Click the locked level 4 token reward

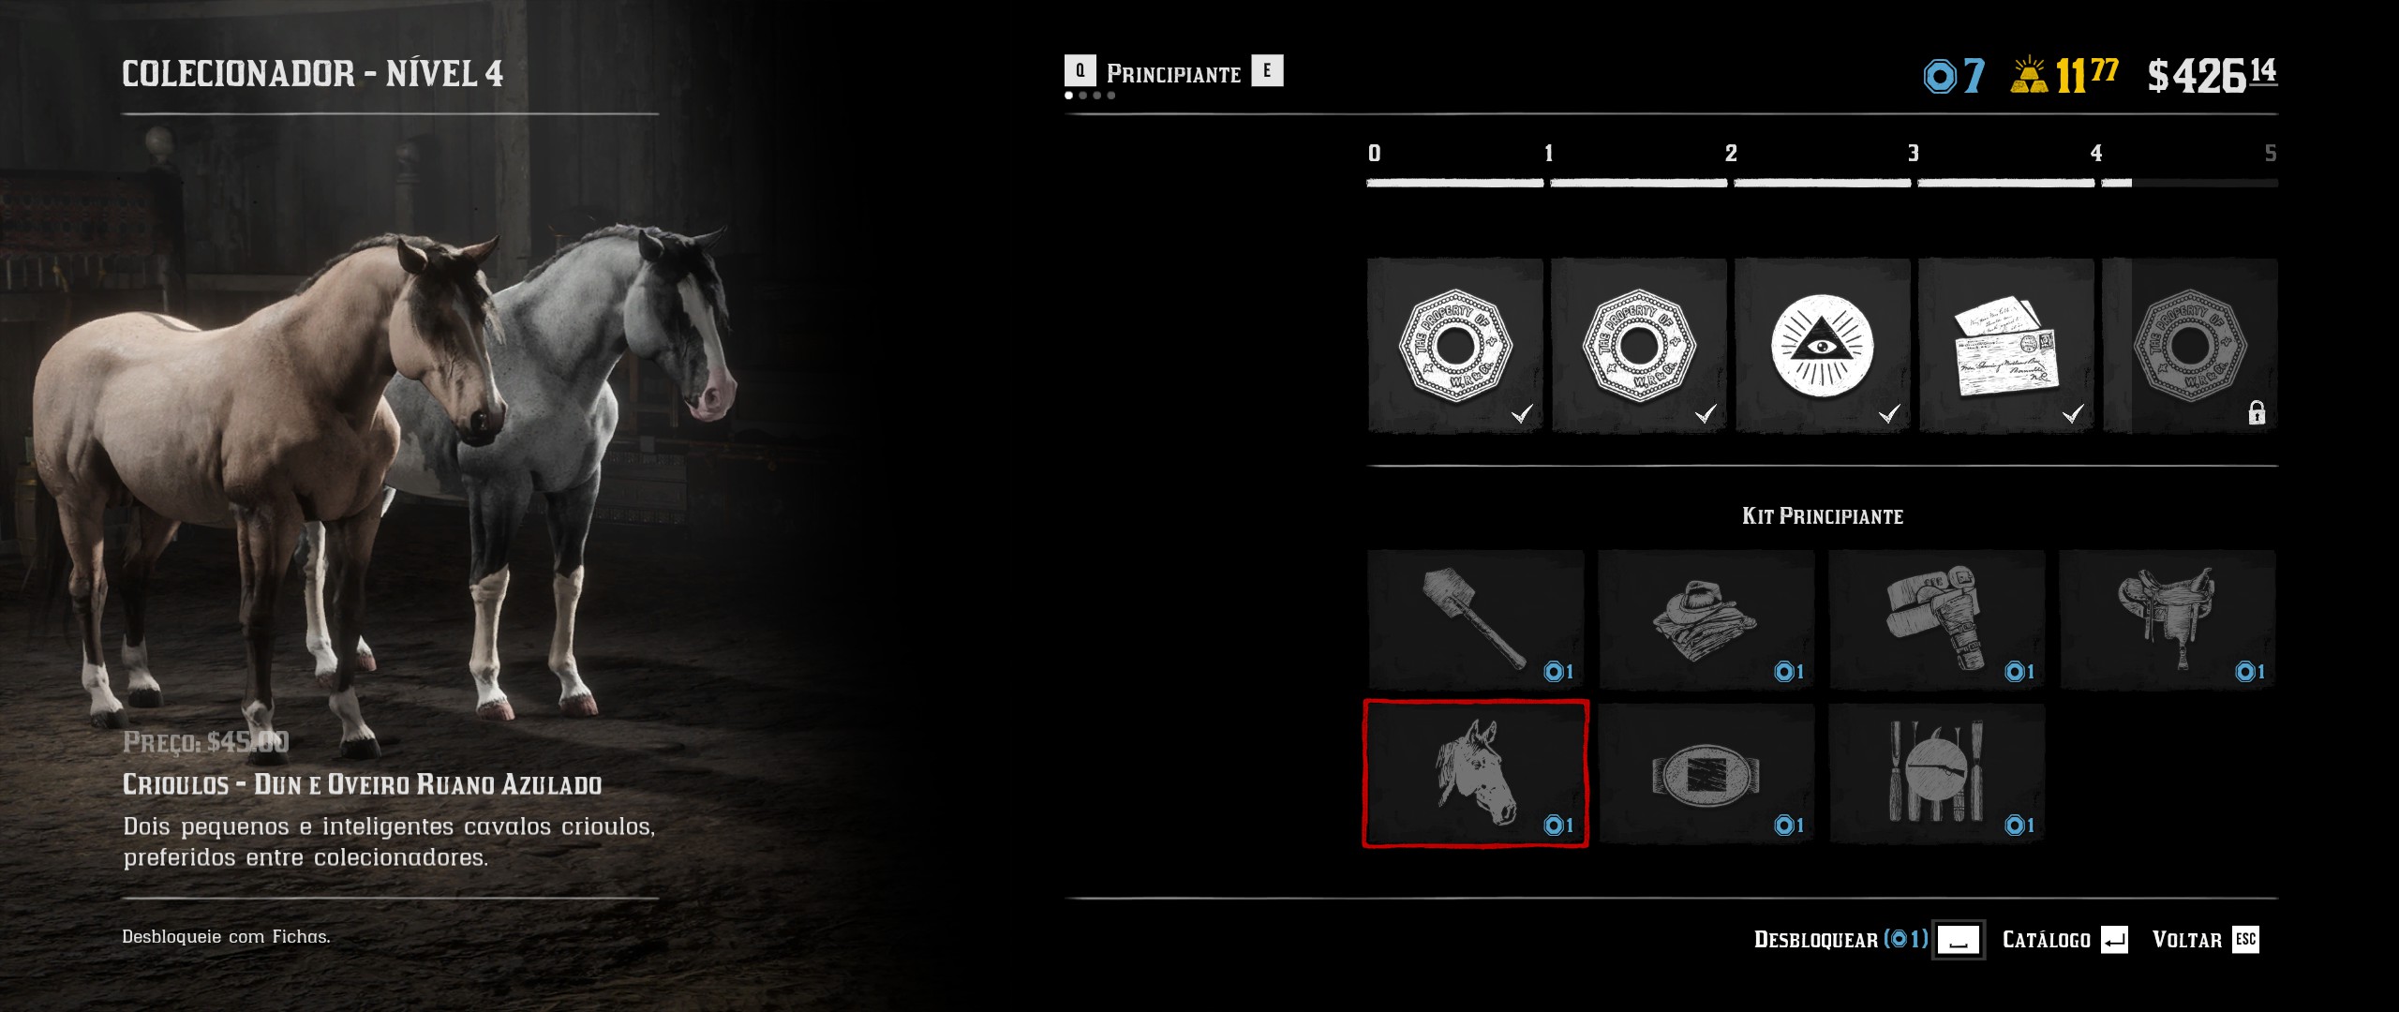pos(2190,346)
